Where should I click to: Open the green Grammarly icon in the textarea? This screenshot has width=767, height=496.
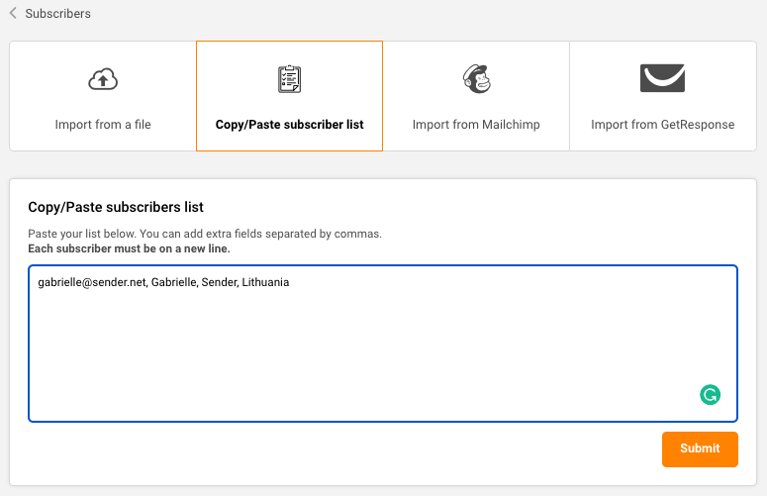[x=710, y=395]
